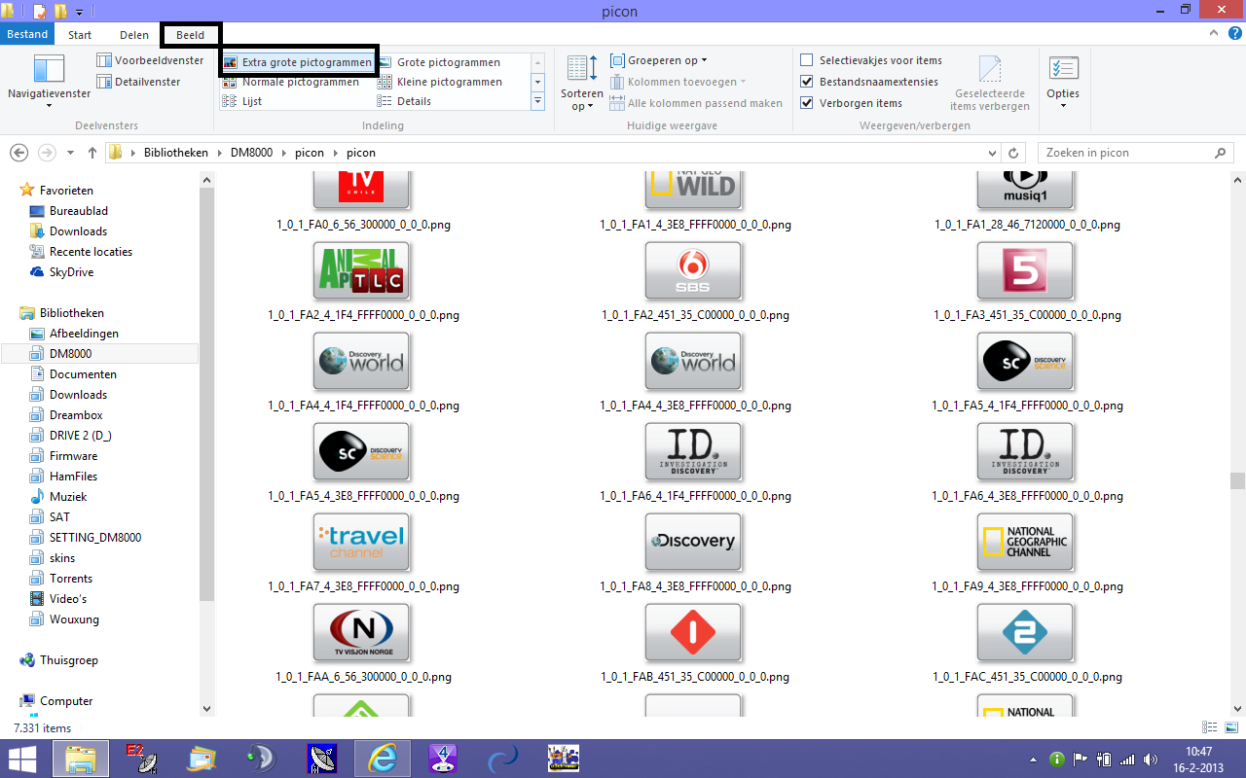1246x778 pixels.
Task: Open Recente locaties in sidebar
Action: point(91,252)
